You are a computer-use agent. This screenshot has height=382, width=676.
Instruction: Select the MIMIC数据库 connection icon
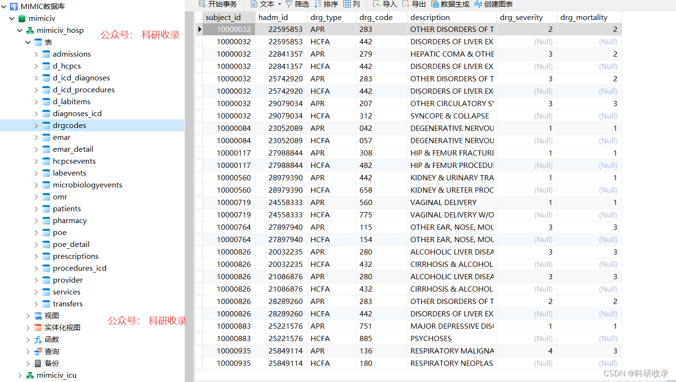(x=14, y=7)
